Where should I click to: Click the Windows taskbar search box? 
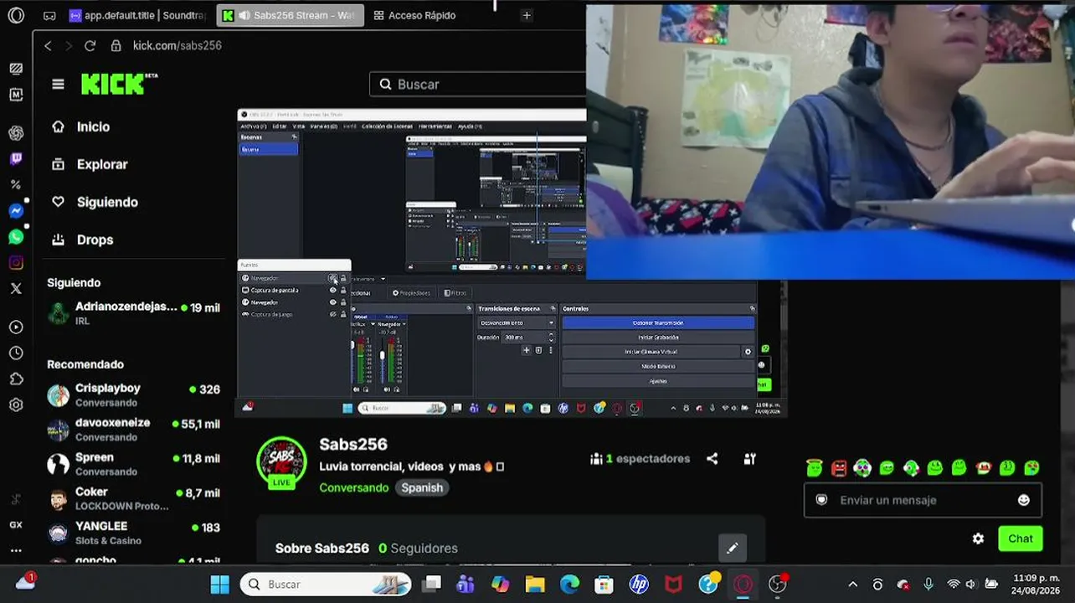[327, 584]
